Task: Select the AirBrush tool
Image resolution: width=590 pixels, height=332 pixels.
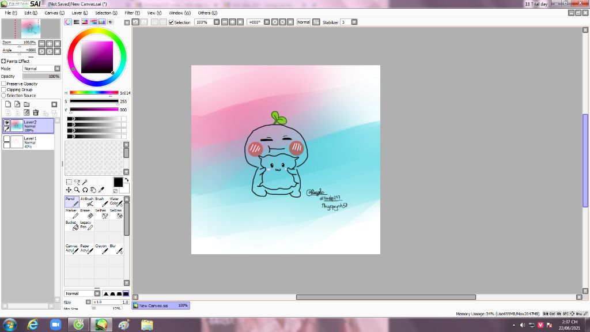Action: 86,202
